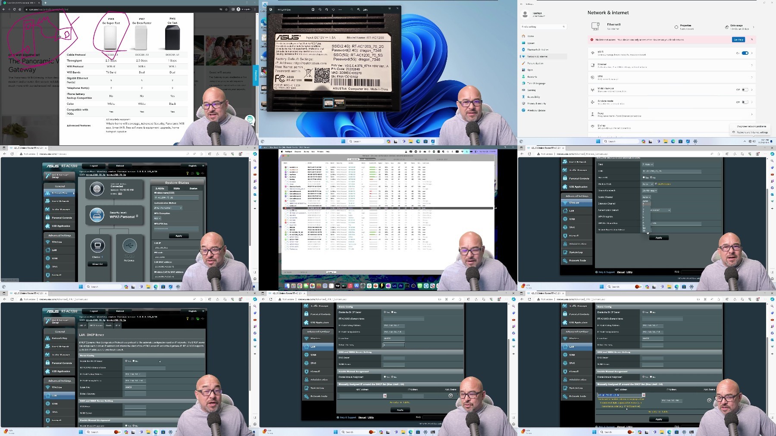Viewport: 776px width, 436px height.
Task: Open WPA Encryption AES dropdown
Action: (157, 218)
